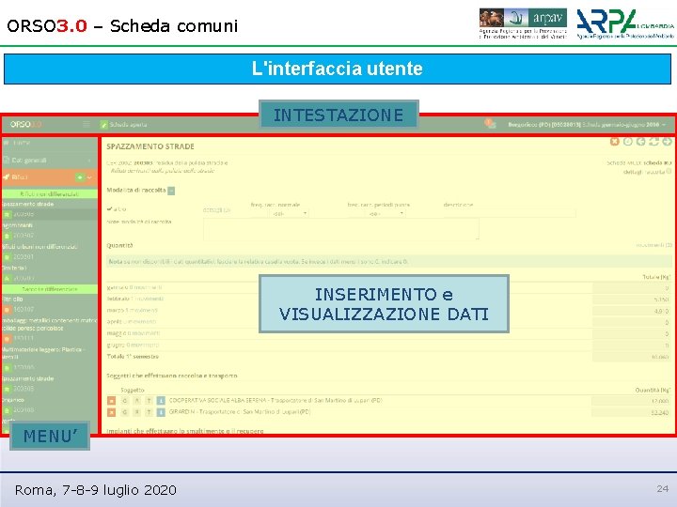The image size is (677, 507).
Task: Click the ORSO 3.0 logo in the header
Action: 26,125
